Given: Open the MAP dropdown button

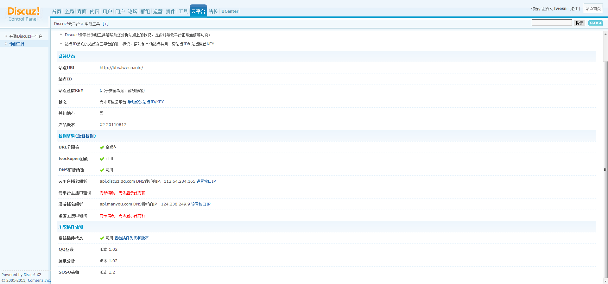Looking at the screenshot, I should (596, 23).
